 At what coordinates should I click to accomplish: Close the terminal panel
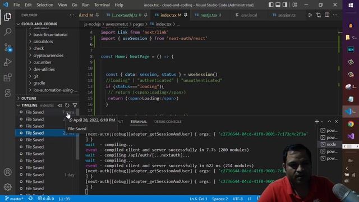point(337,122)
